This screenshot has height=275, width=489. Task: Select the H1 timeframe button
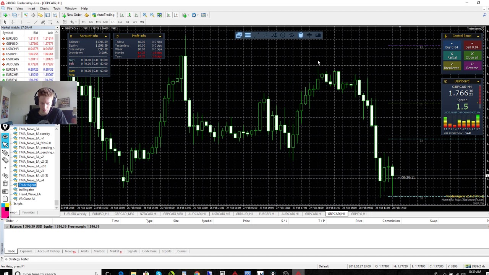pyautogui.click(x=113, y=22)
